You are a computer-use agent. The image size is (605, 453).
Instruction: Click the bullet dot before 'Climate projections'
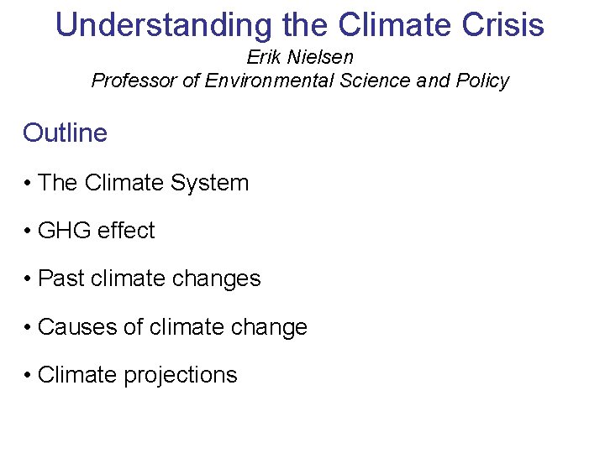click(x=28, y=376)
